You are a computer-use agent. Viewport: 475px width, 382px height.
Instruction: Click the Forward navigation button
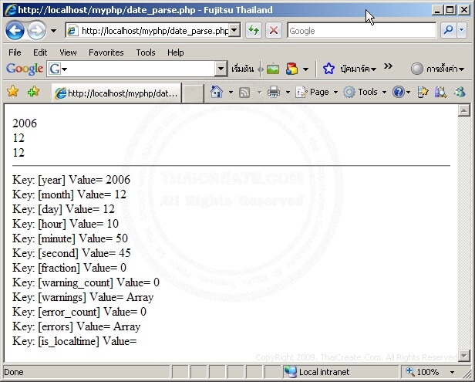click(x=37, y=30)
